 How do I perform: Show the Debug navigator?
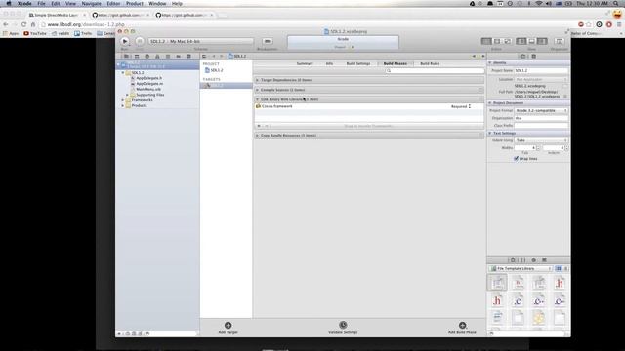click(x=168, y=57)
